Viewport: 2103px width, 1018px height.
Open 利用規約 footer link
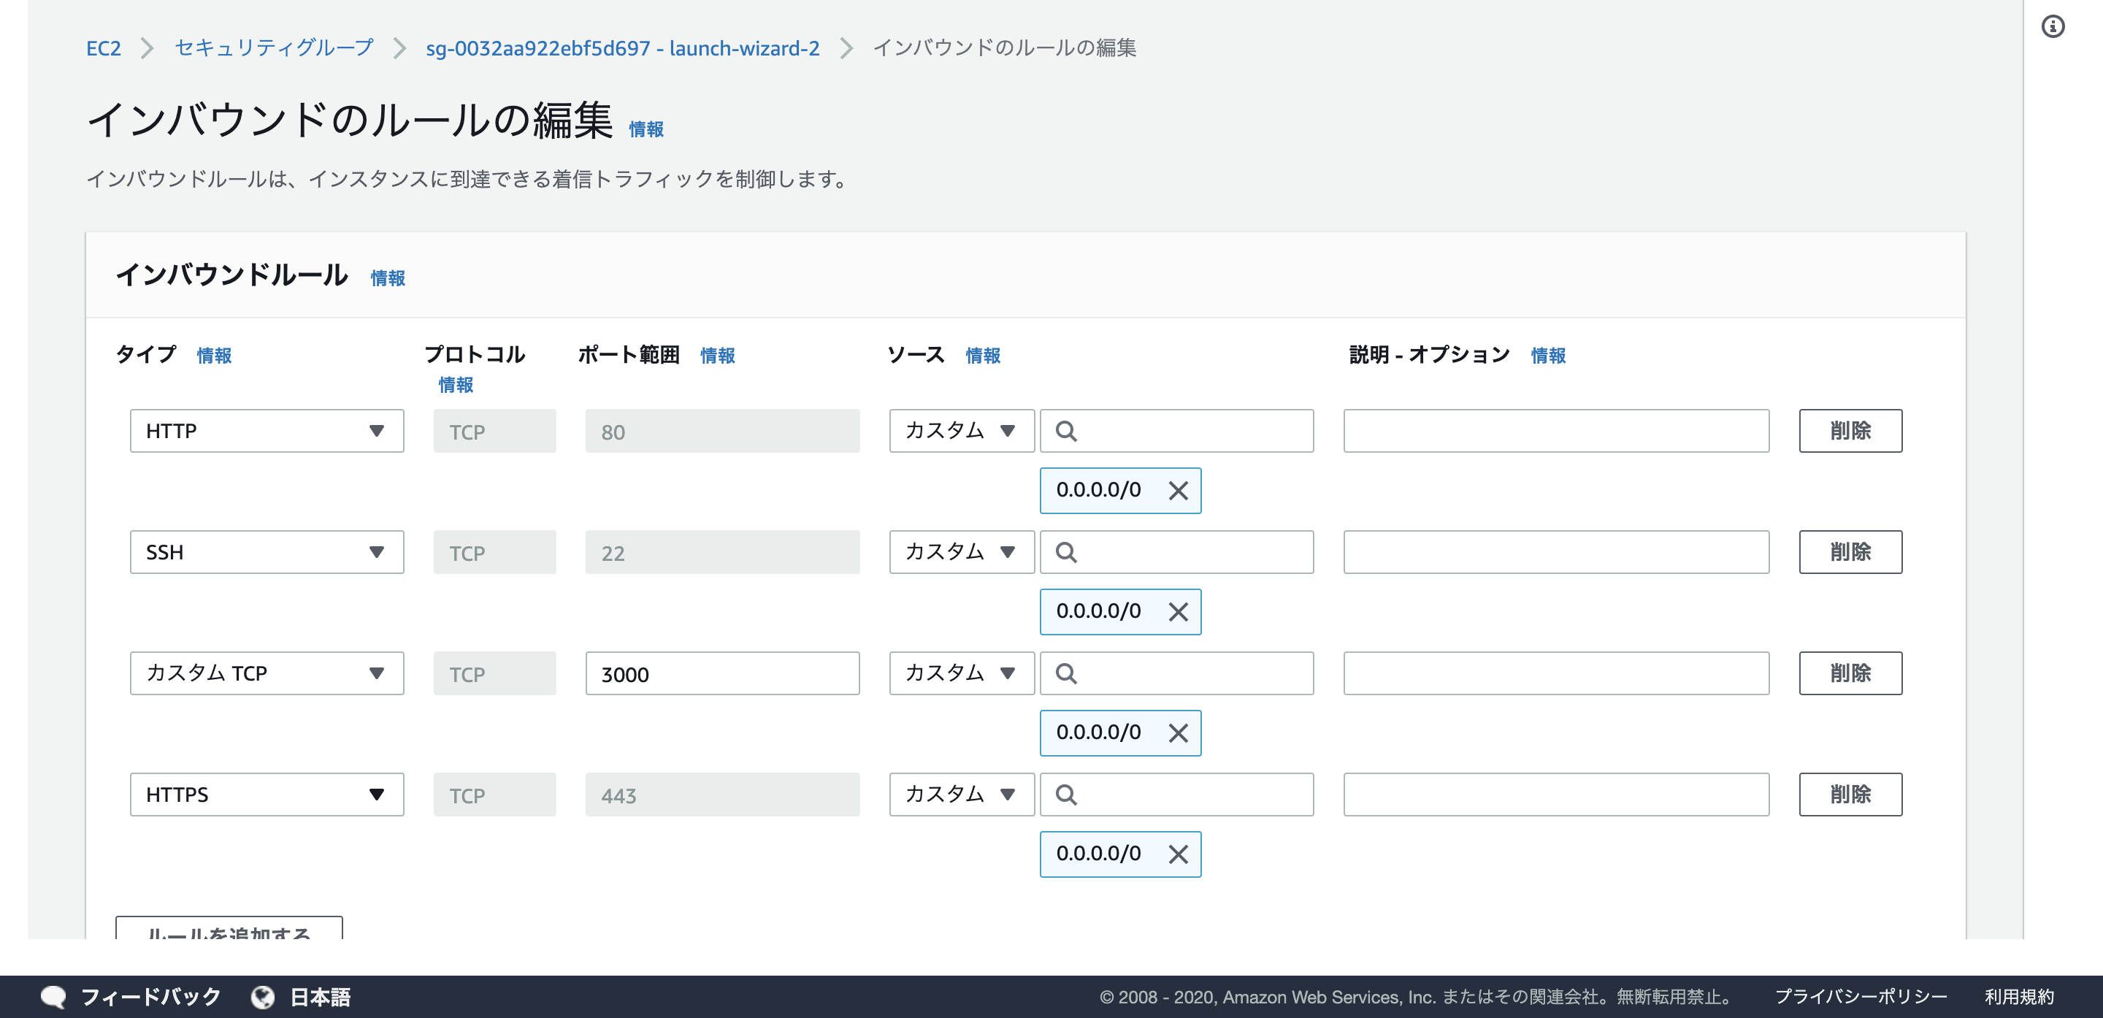[2019, 997]
